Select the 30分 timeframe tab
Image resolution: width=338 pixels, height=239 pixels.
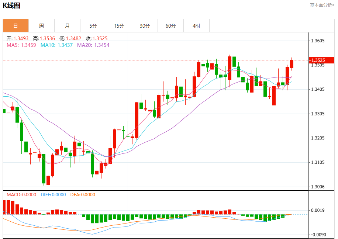145,26
